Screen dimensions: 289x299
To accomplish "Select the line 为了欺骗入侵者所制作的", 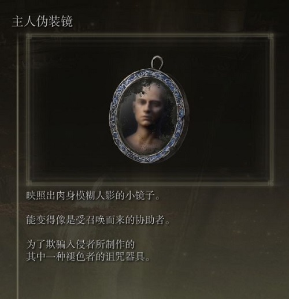I will click(80, 244).
